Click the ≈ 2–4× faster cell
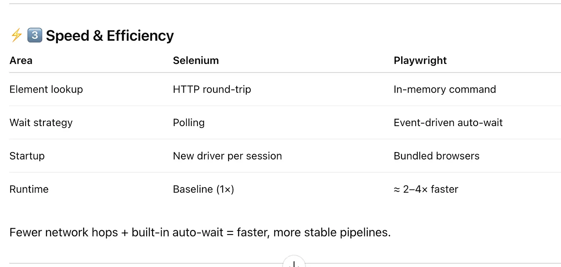Screen dimensions: 561x267 (426, 190)
